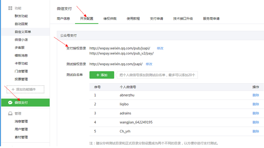The width and height of the screenshot is (264, 148).
Task: Click the liqibo cell
Action: (x=124, y=104)
